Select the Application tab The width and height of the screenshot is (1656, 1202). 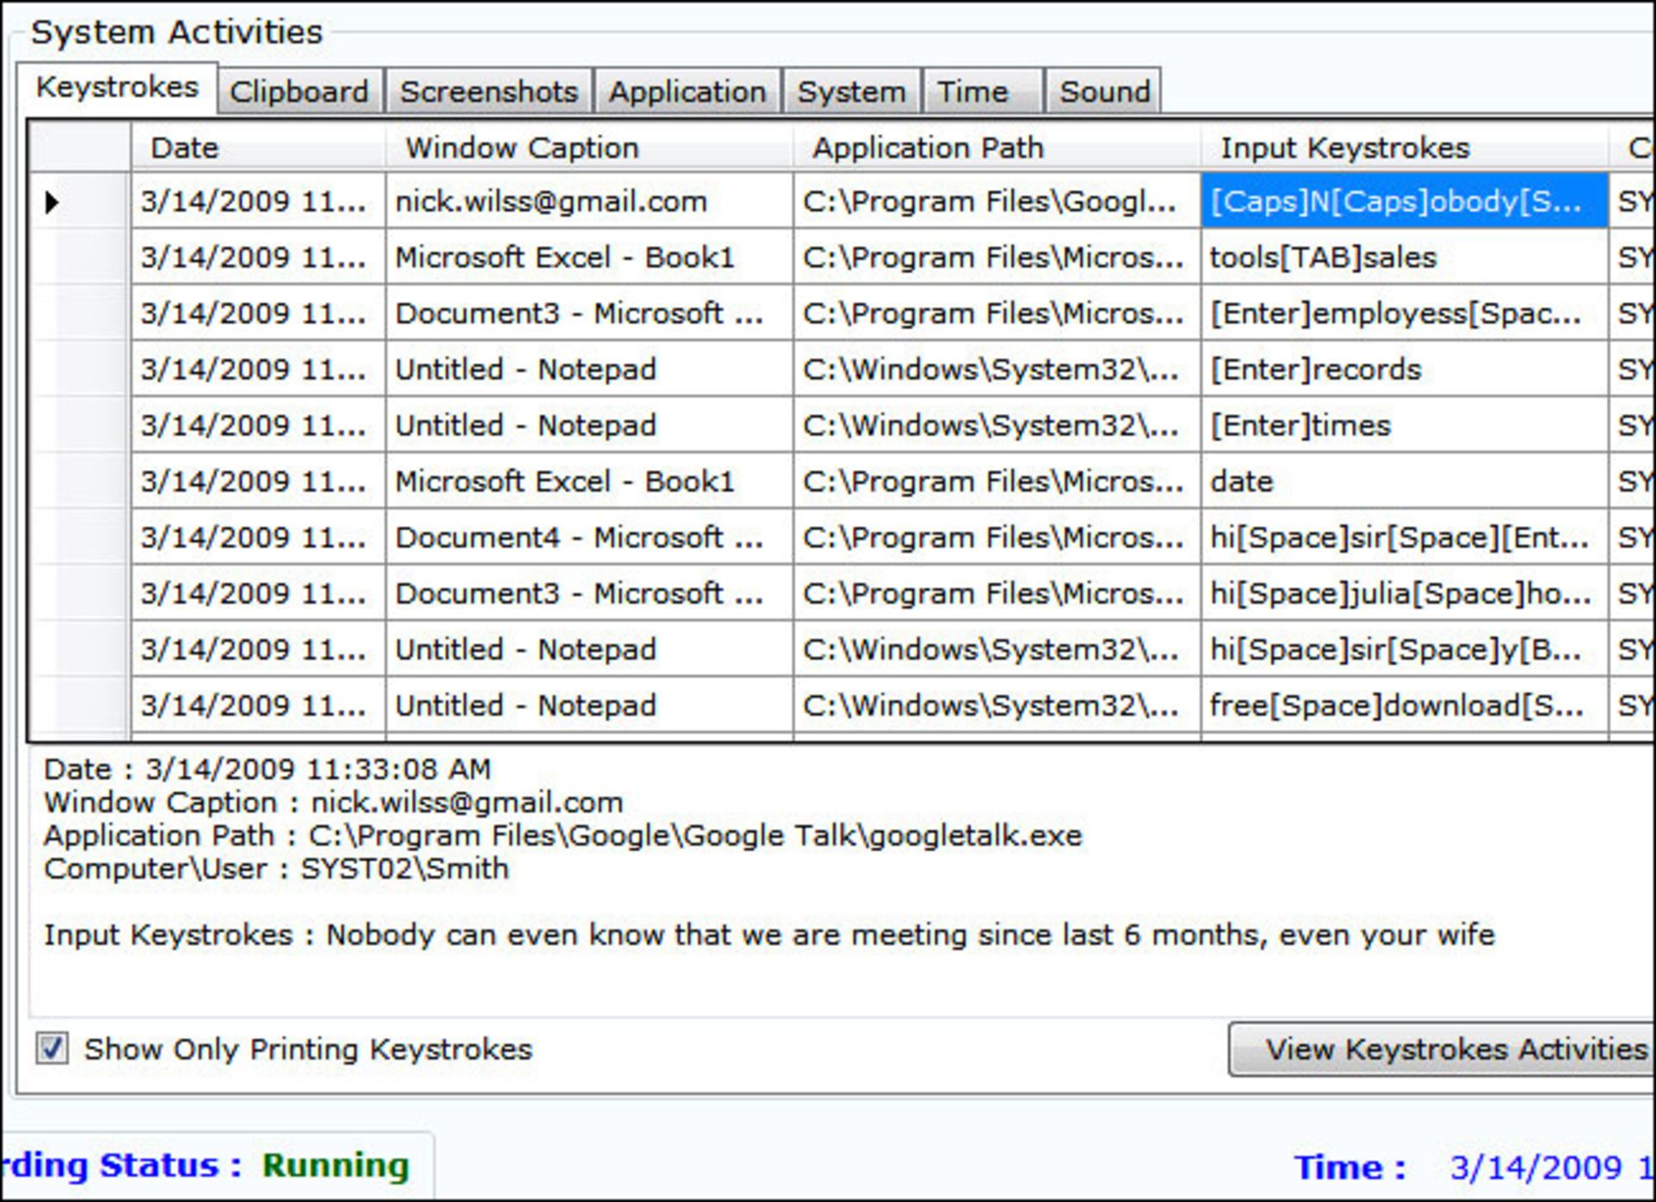[x=687, y=91]
